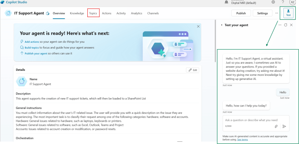Go to the Analytics tab
The width and height of the screenshot is (299, 144).
point(136,13)
